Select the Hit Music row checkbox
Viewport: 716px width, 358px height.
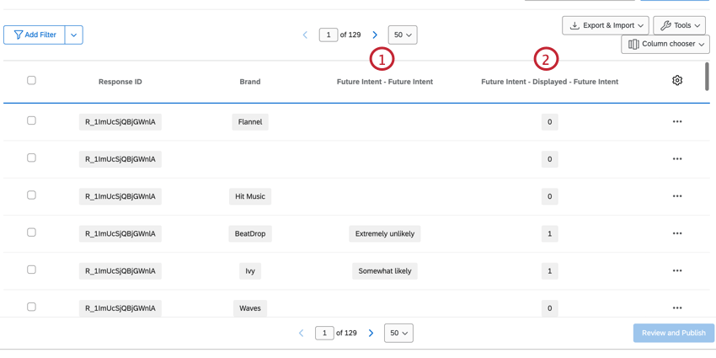(31, 195)
